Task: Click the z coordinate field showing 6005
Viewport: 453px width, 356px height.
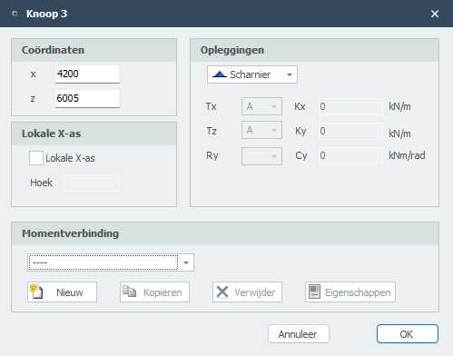Action: [87, 98]
